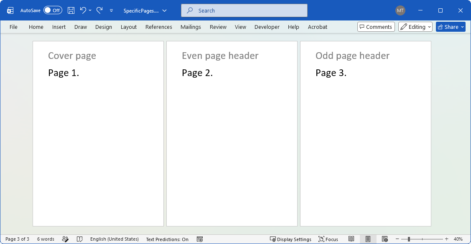Undo the last action
Image resolution: width=471 pixels, height=244 pixels.
point(83,10)
